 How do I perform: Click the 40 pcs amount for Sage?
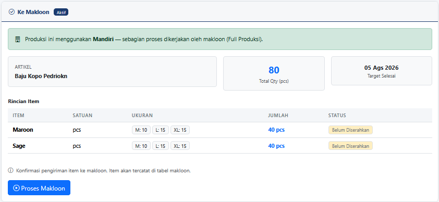pyautogui.click(x=276, y=146)
